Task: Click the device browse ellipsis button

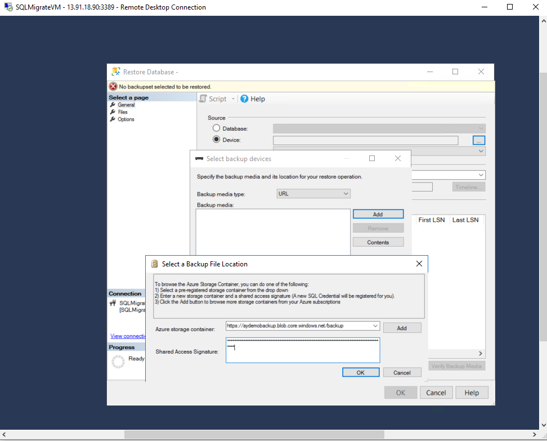Action: click(x=478, y=140)
